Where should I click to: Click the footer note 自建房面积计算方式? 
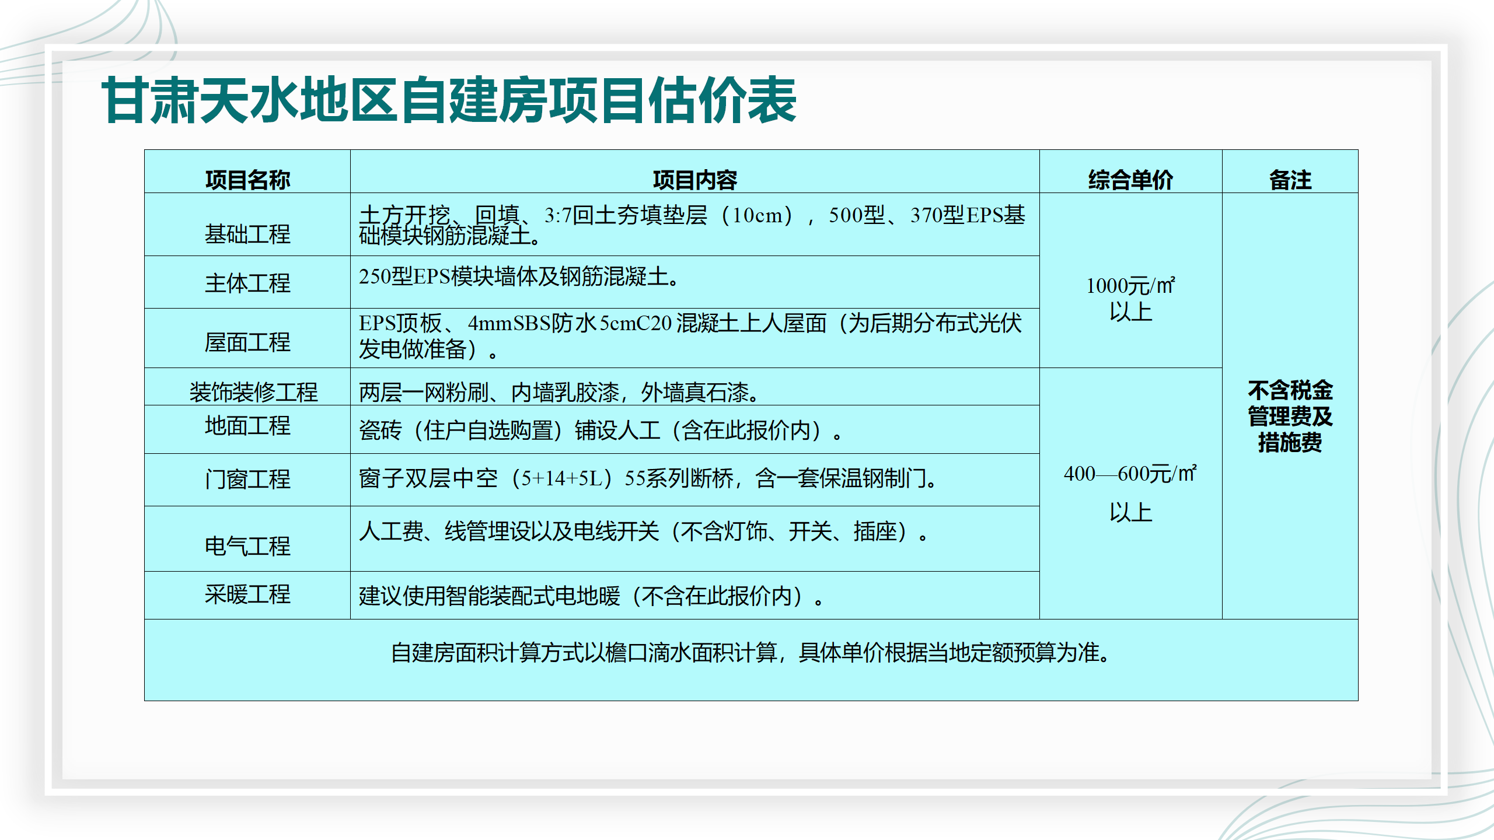pos(751,652)
